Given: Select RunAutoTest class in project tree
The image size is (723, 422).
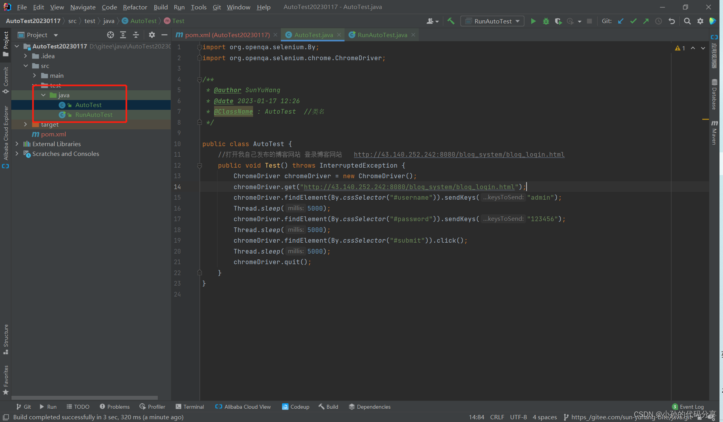Looking at the screenshot, I should [94, 114].
